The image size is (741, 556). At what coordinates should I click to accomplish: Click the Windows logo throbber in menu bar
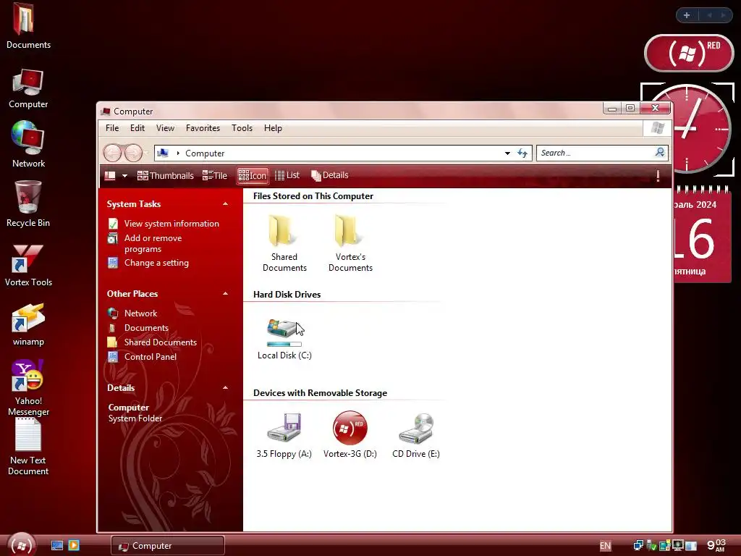[x=657, y=128]
